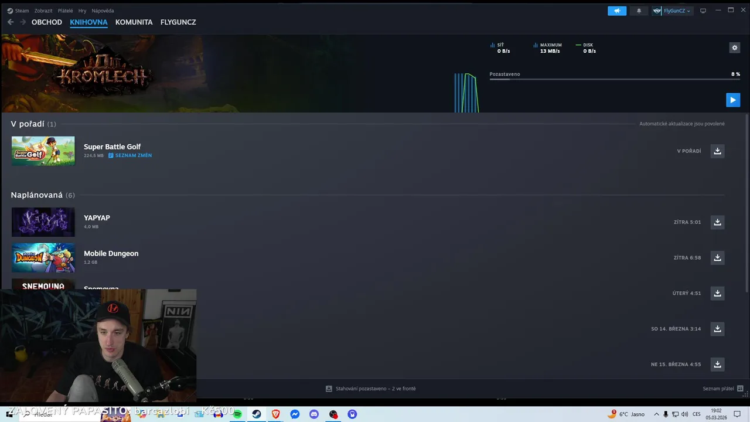Open the announcements megaphone button
This screenshot has width=750, height=422.
(x=617, y=11)
